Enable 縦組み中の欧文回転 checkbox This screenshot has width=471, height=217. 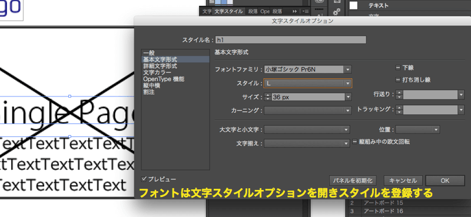[355, 142]
